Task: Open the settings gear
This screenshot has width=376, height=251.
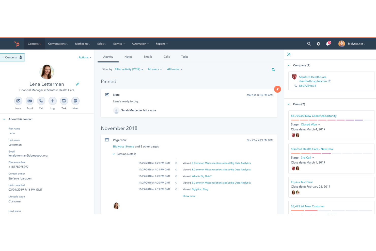Action: [318, 44]
